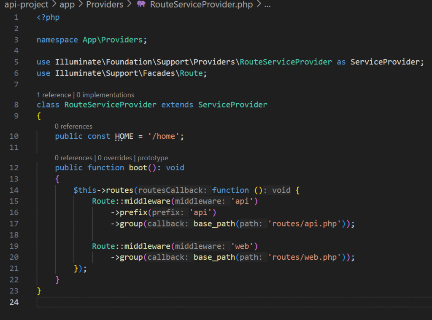This screenshot has width=432, height=320.
Task: Click the 'prototype' CodeLens link
Action: pos(153,158)
